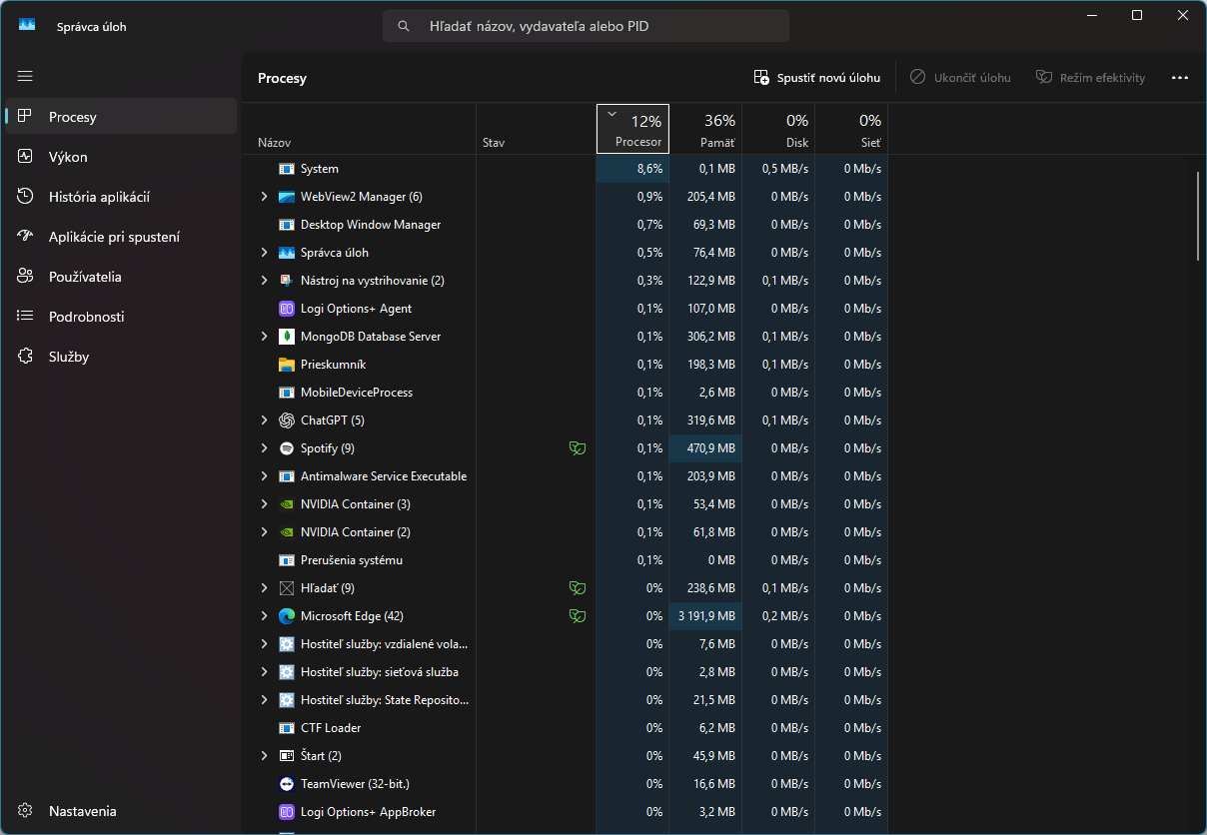1207x835 pixels.
Task: Click the Spotify process icon
Action: (287, 448)
